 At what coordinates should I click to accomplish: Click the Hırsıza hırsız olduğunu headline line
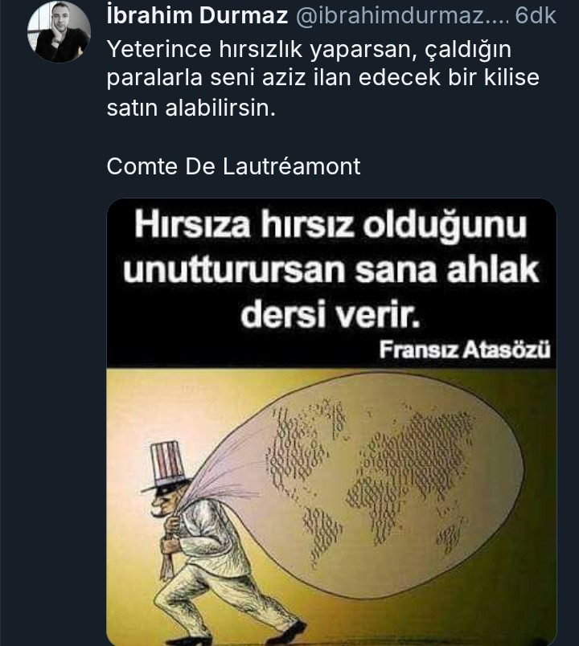tap(331, 227)
